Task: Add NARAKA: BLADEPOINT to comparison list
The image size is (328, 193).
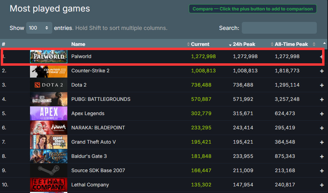Action: (x=322, y=128)
